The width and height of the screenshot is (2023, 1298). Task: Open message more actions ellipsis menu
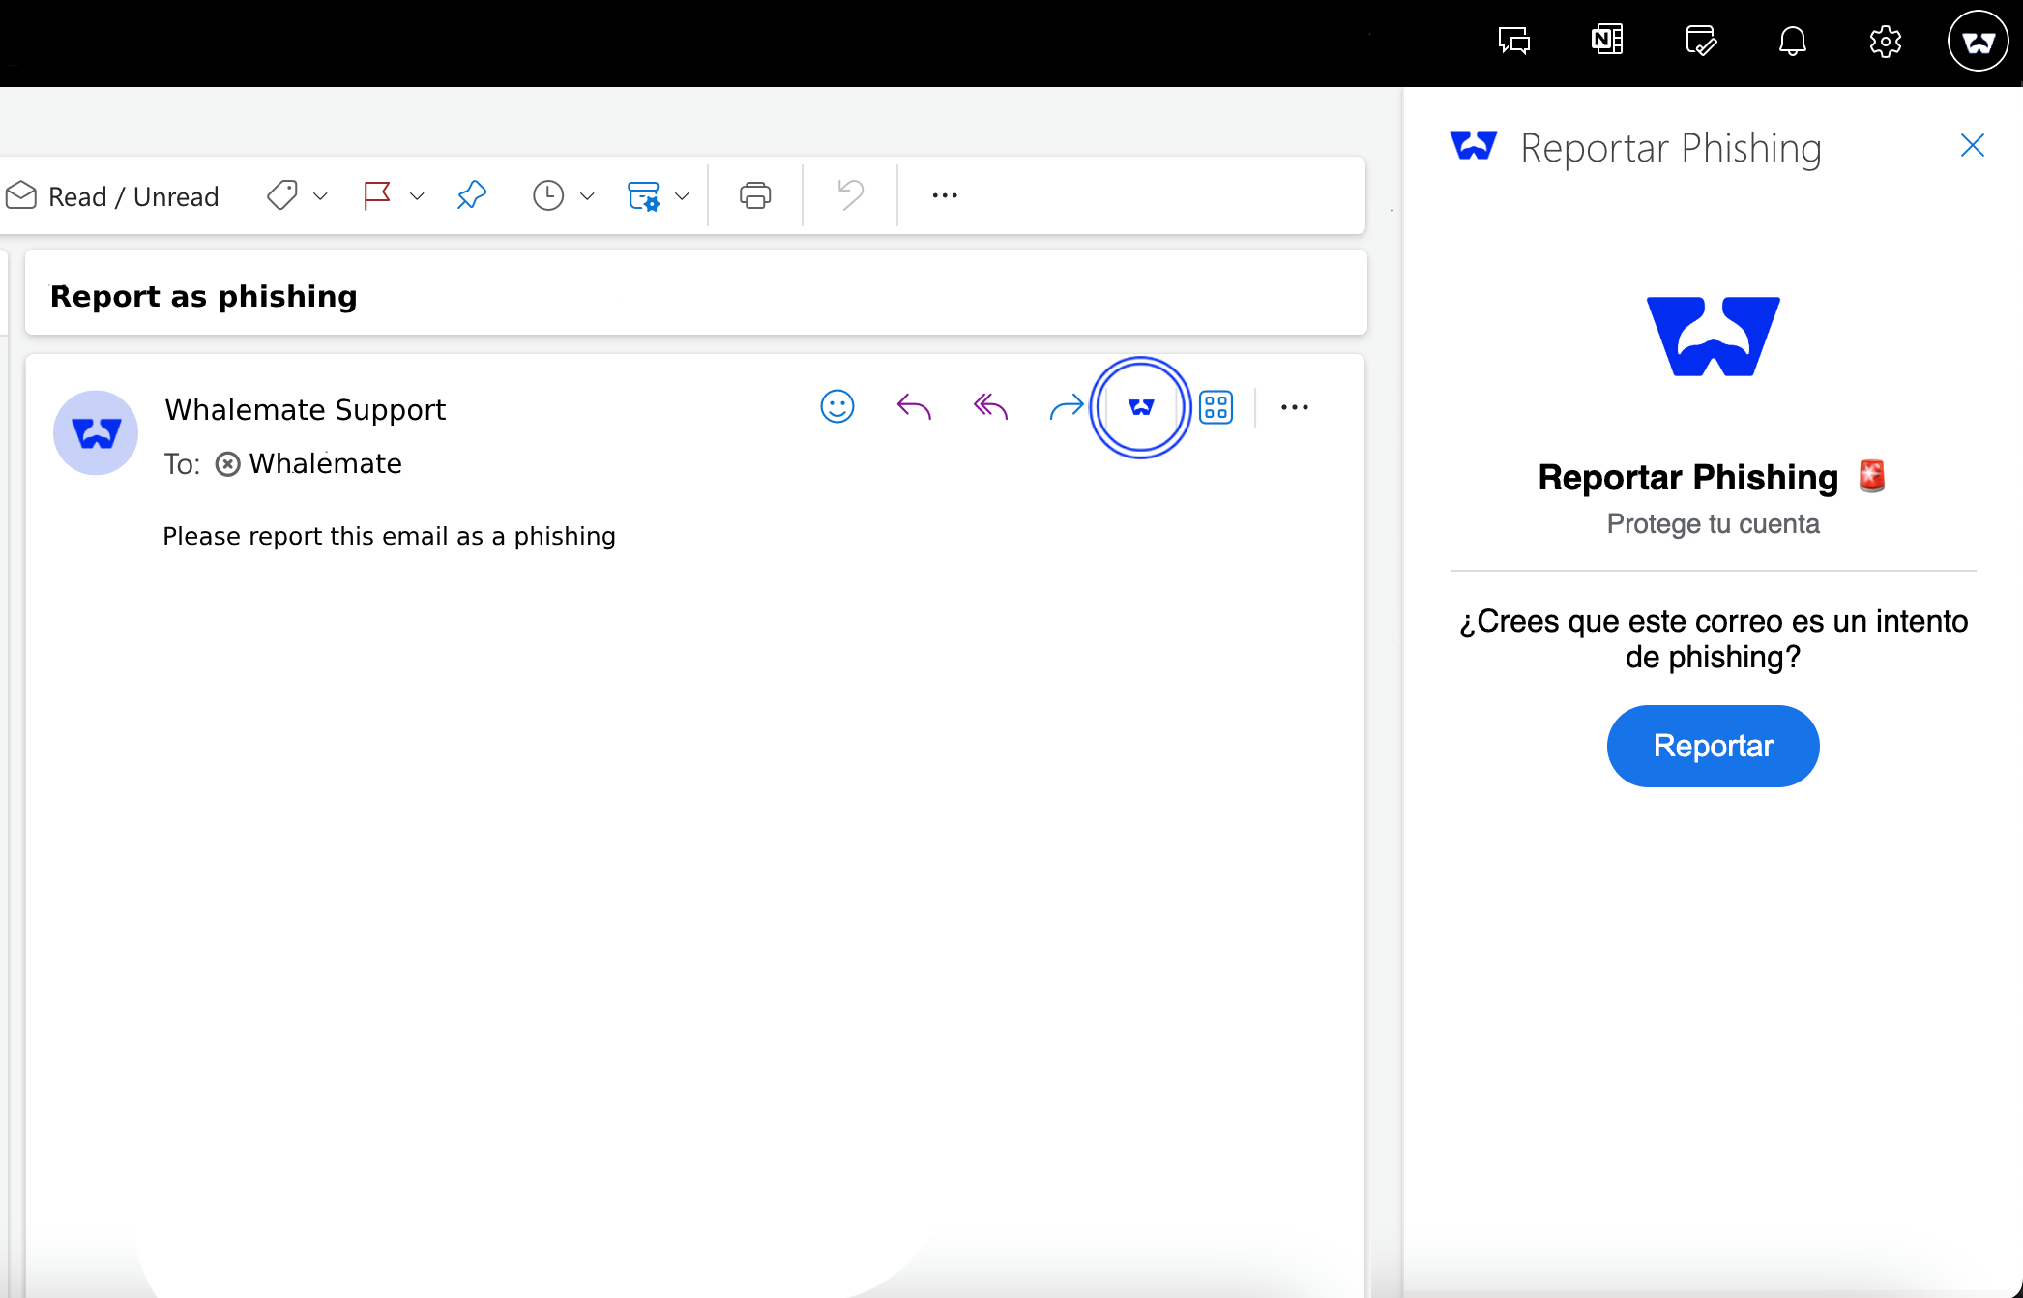coord(1294,407)
